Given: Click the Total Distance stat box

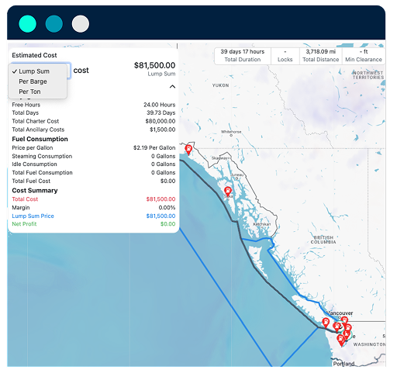Looking at the screenshot, I should [x=320, y=56].
